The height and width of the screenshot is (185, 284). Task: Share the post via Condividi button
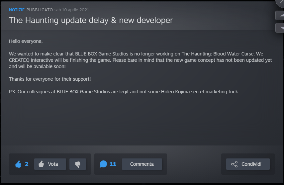point(248,164)
